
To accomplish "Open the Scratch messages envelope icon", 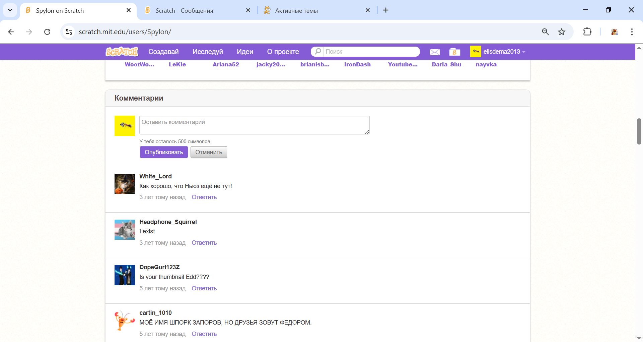I will coord(434,52).
